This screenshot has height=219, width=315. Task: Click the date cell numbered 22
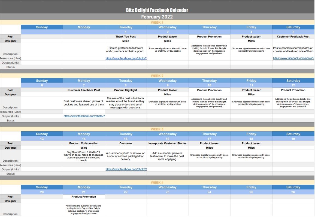[126, 192]
